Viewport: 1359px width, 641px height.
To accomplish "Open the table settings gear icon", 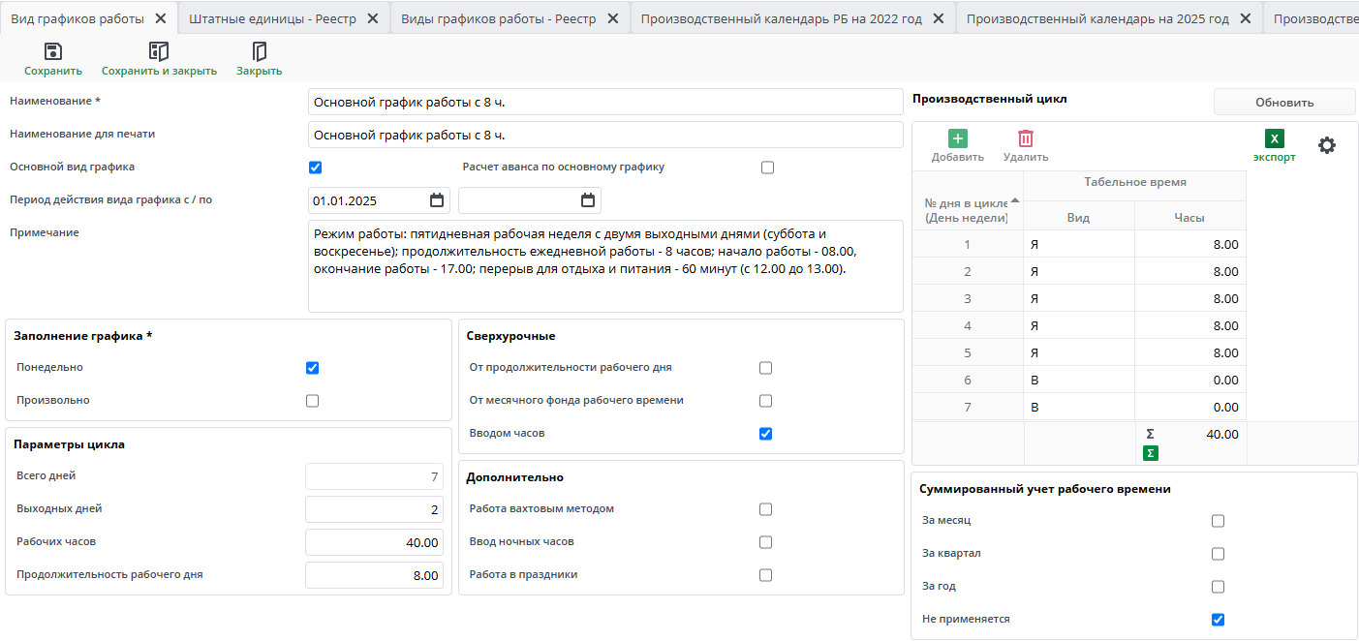I will coord(1327,145).
